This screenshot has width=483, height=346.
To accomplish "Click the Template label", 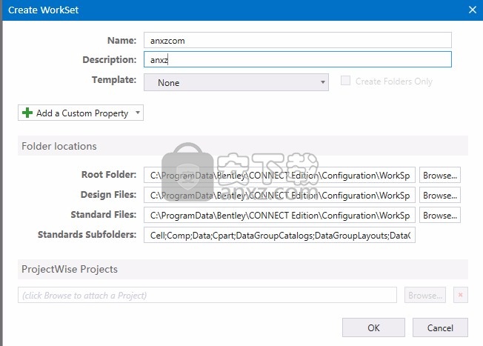I will 114,80.
